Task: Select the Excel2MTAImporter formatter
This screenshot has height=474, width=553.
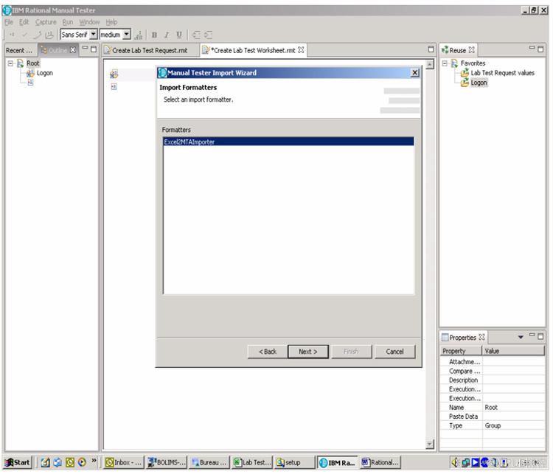Action: coord(288,142)
